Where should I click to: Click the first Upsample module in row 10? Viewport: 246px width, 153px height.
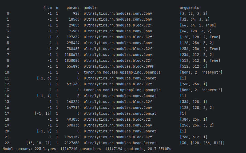(x=122, y=72)
